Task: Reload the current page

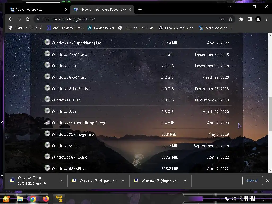Action: [x=28, y=19]
